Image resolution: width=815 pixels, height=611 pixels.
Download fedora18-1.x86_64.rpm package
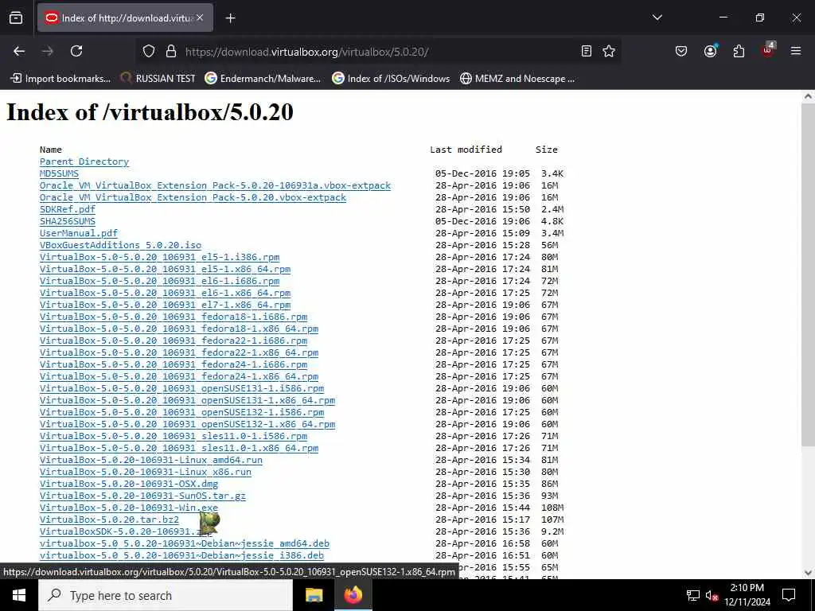tap(179, 329)
